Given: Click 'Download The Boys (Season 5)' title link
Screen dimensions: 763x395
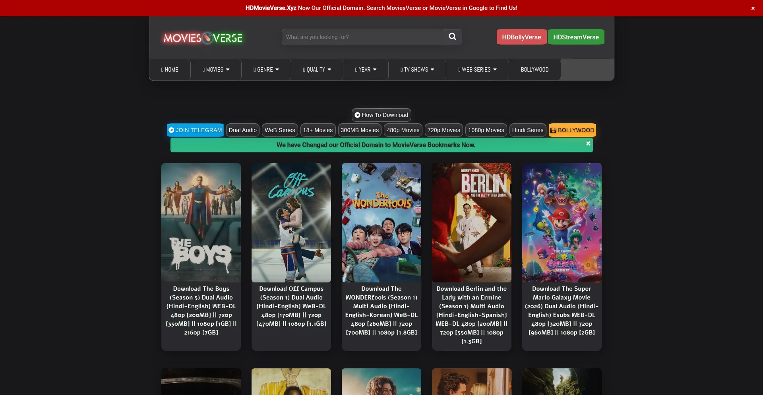Looking at the screenshot, I should pyautogui.click(x=201, y=311).
